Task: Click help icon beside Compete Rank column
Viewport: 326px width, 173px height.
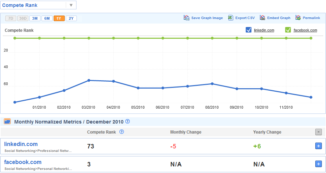Action: [121, 131]
